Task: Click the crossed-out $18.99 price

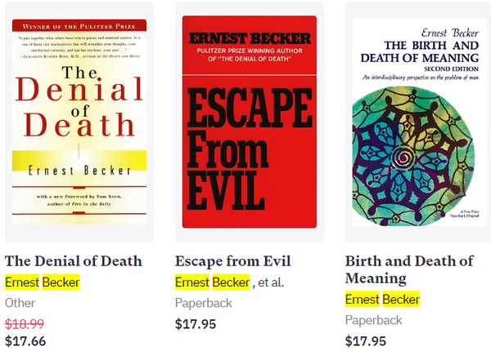Action: (x=25, y=322)
